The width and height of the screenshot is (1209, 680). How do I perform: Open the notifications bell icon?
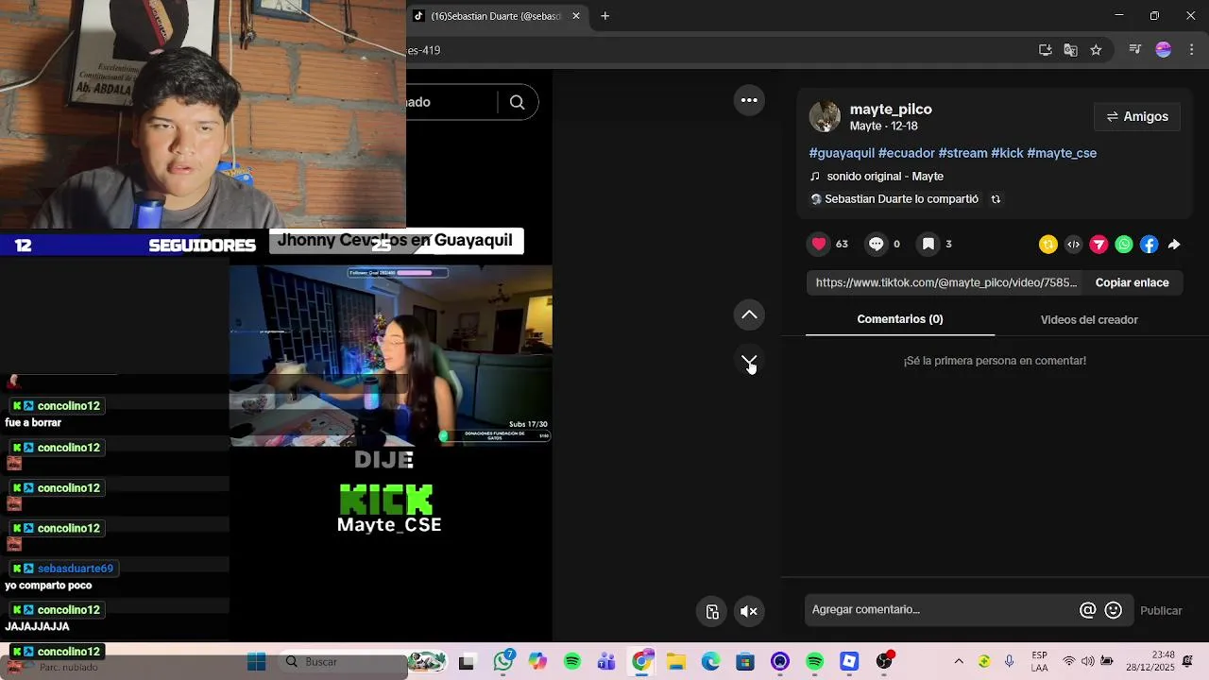[1188, 661]
